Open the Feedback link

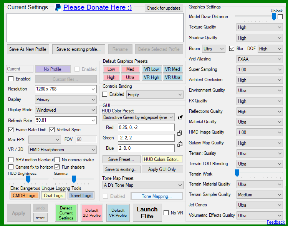pos(276,222)
